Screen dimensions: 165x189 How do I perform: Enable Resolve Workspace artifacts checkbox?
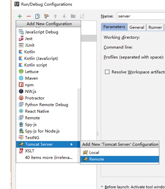[x=107, y=72]
